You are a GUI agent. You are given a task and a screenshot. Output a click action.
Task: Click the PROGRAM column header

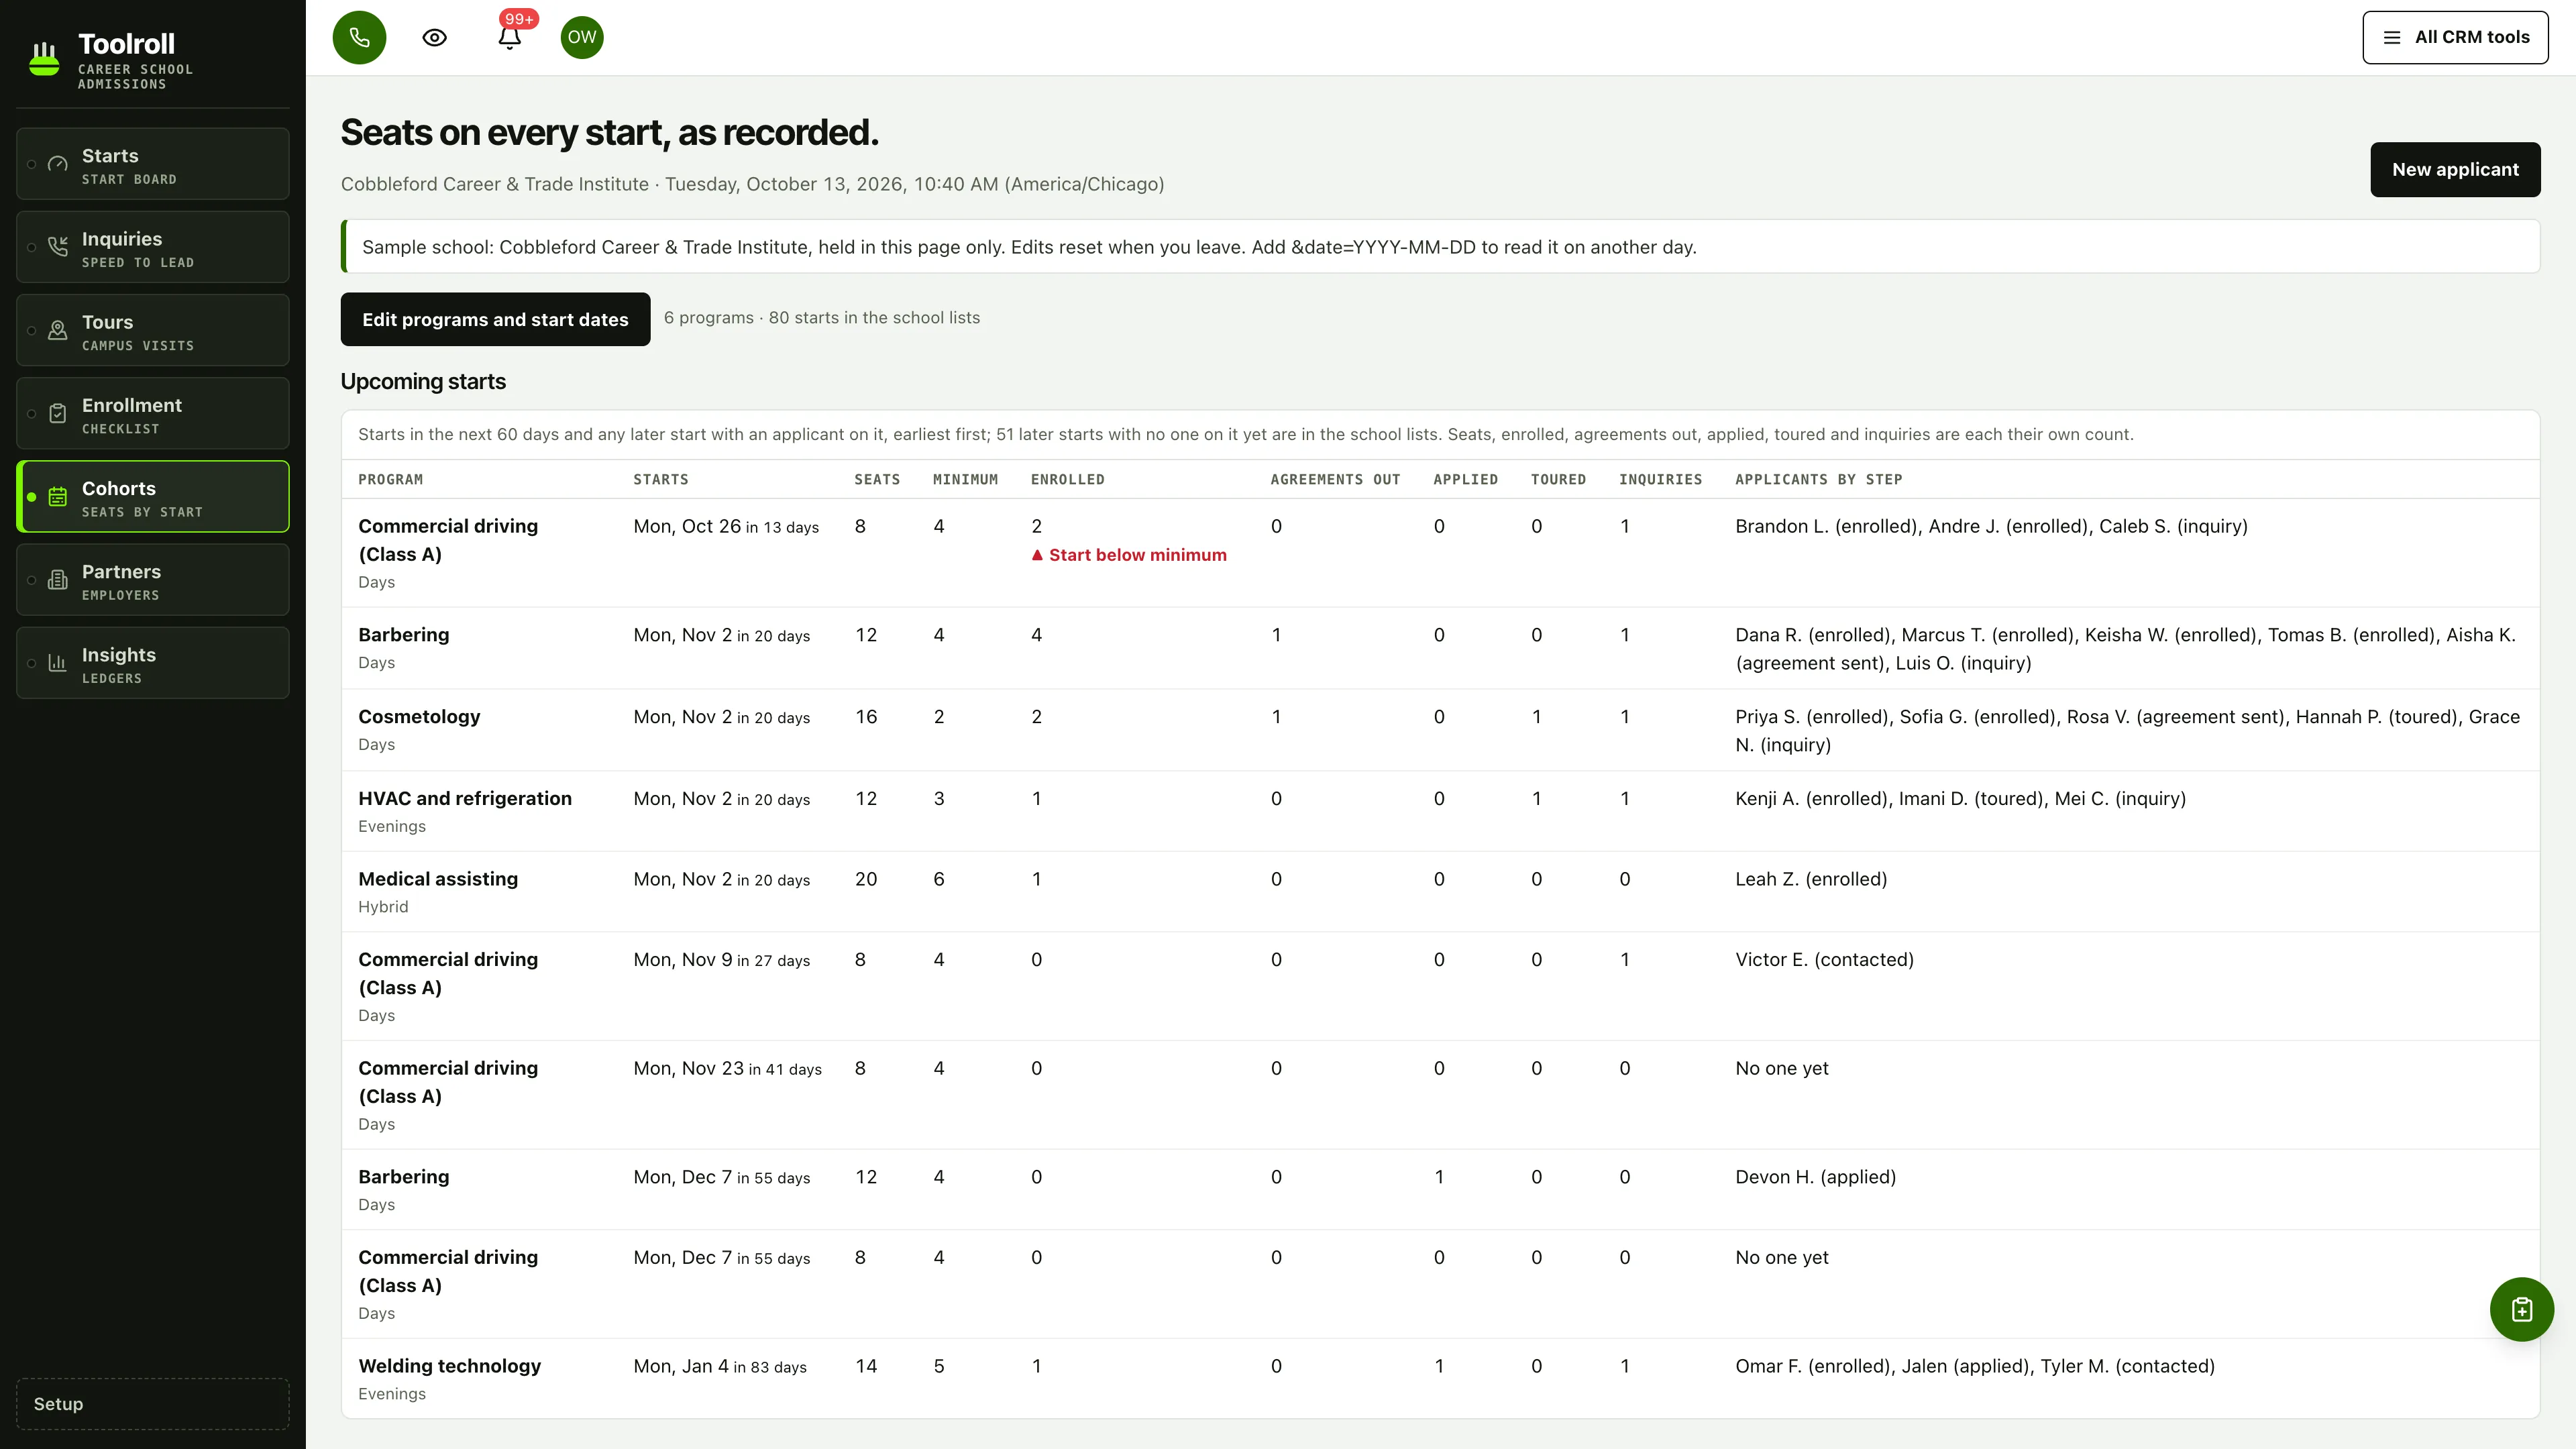pyautogui.click(x=390, y=480)
